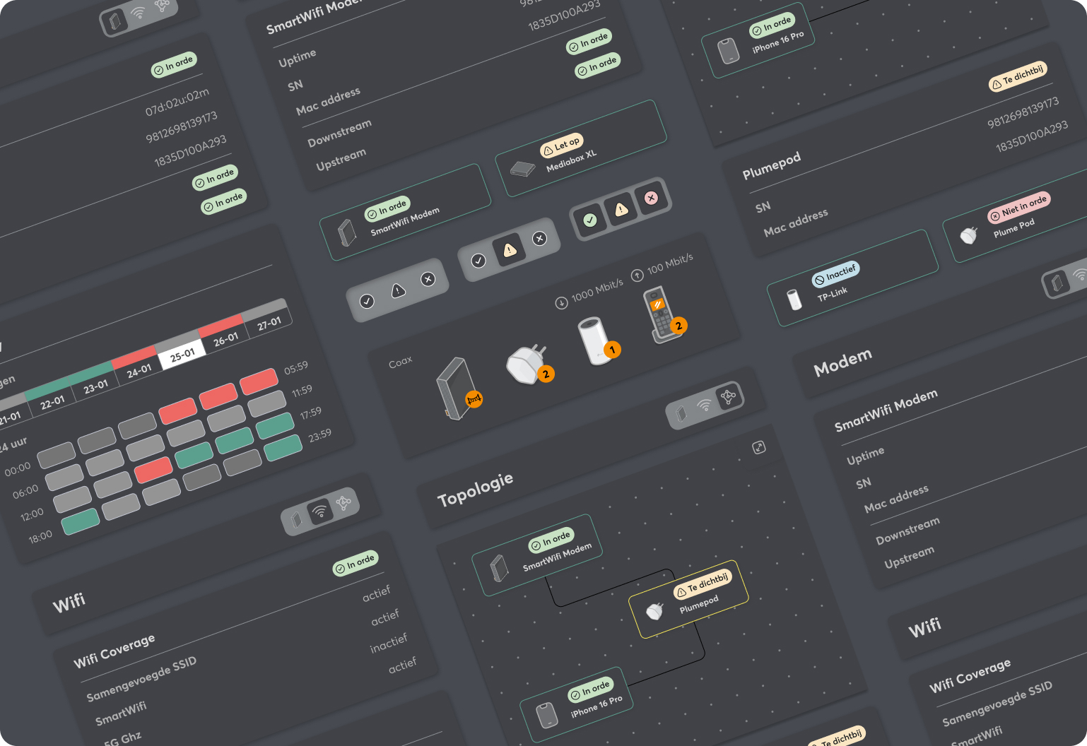Click the upload arrow icon beside 100 Mbit/s

[637, 276]
